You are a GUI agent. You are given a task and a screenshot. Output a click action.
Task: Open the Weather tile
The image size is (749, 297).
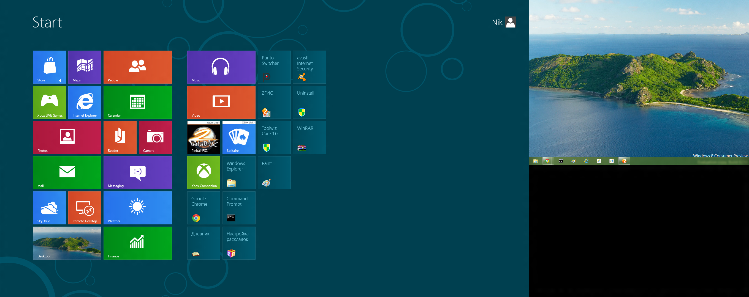point(137,208)
